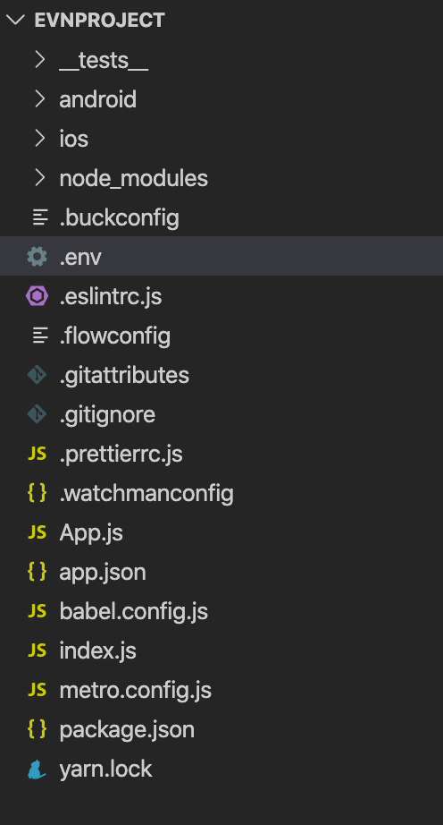Expand the __tests__ folder chevron
443x825 pixels.
pos(39,59)
